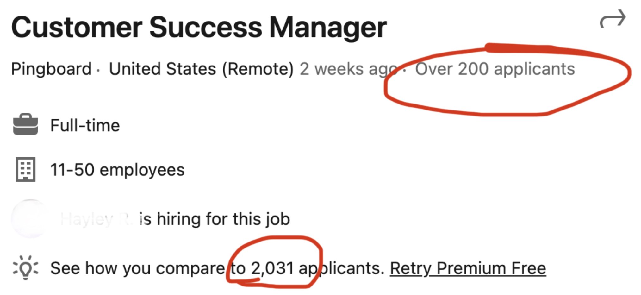Click the United States (Remote) location
The width and height of the screenshot is (641, 295).
pos(201,69)
